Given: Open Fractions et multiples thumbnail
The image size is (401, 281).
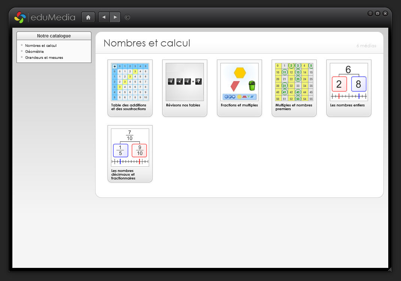Looking at the screenshot, I should [x=239, y=82].
